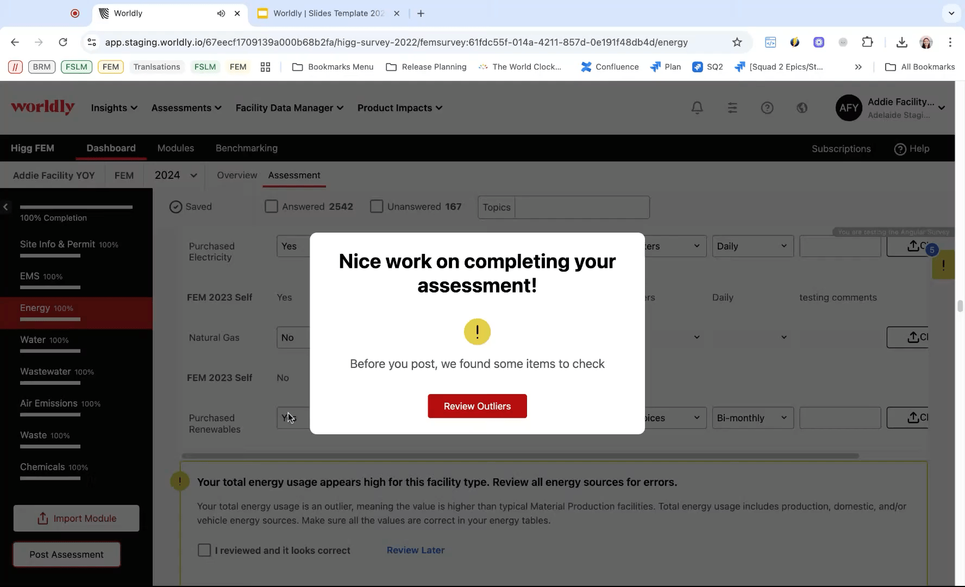This screenshot has height=587, width=965.
Task: Open the help question mark icon in header
Action: [767, 108]
